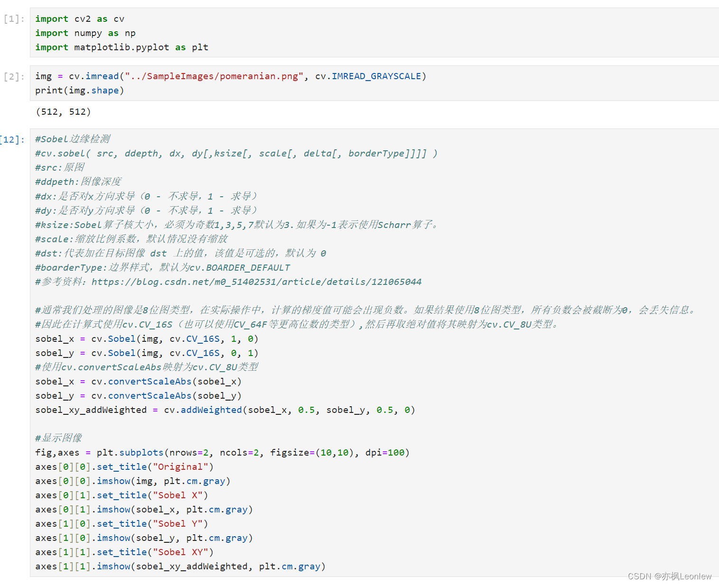Screen dimensions: 719x585
Task: Click the sobel_x = cv.Sobel line
Action: pos(146,338)
